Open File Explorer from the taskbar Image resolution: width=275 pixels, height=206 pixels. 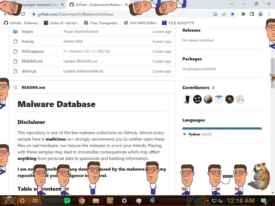coord(96,201)
